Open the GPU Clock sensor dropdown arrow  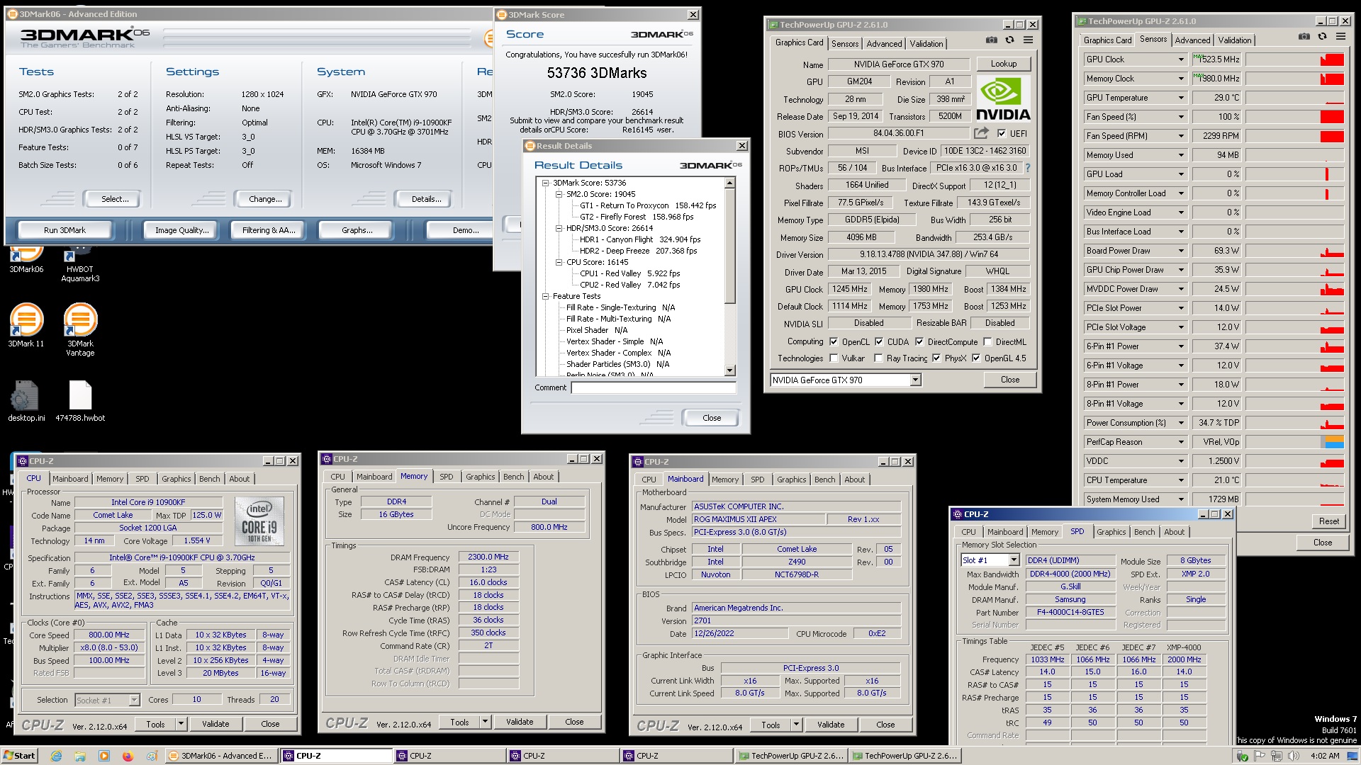click(1181, 59)
